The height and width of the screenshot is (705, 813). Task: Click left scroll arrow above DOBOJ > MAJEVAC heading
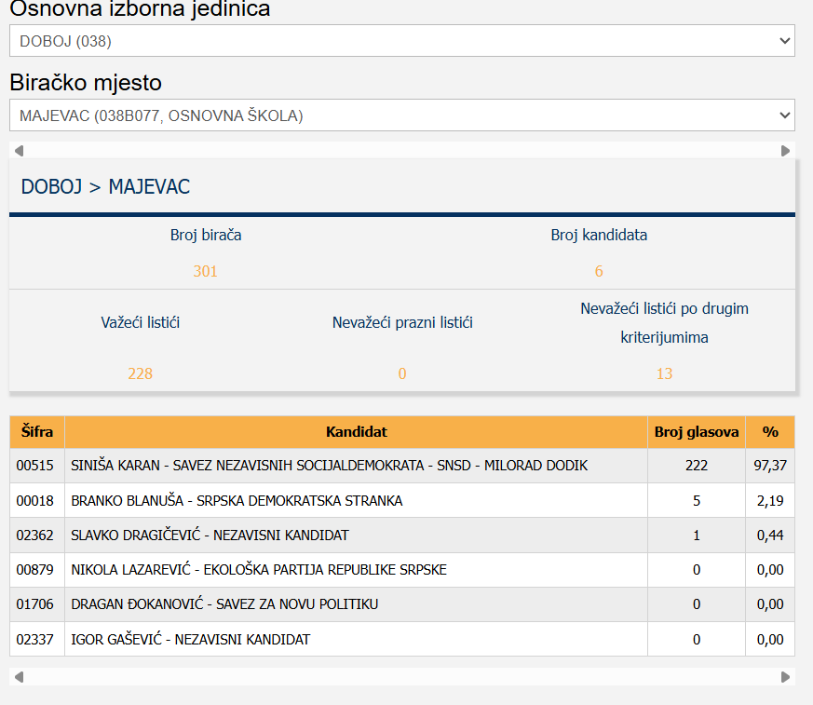click(19, 151)
